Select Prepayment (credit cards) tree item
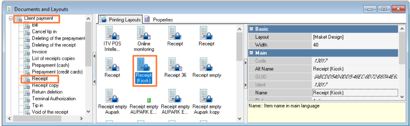 tap(57, 72)
